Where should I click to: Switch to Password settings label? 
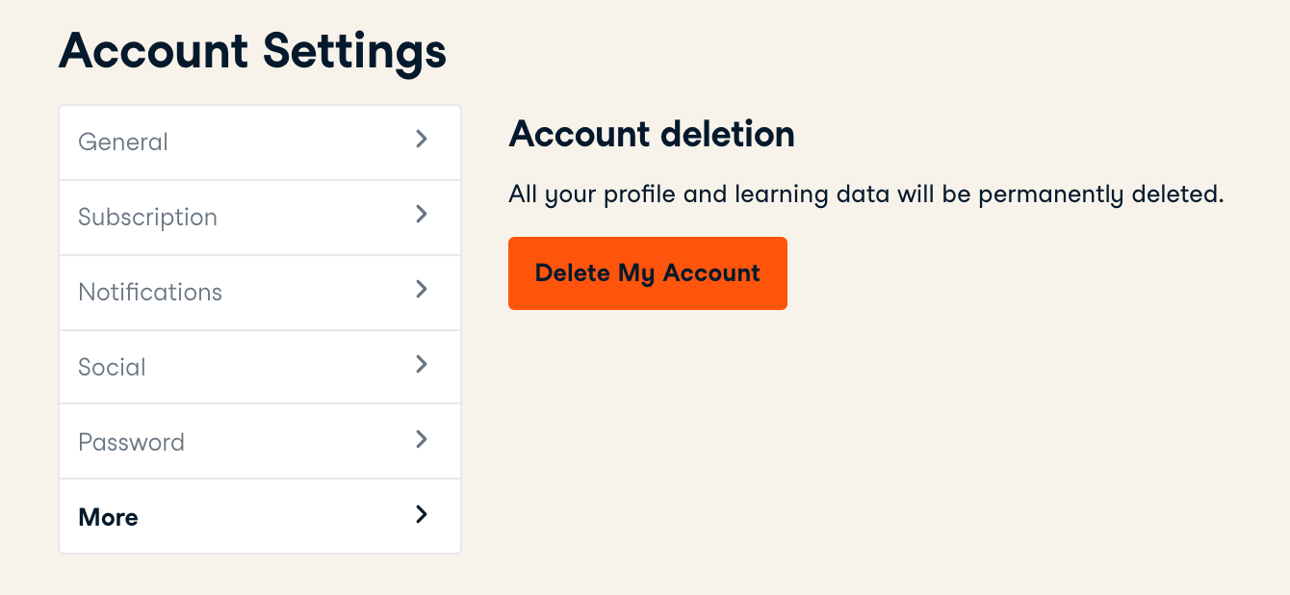tap(131, 443)
